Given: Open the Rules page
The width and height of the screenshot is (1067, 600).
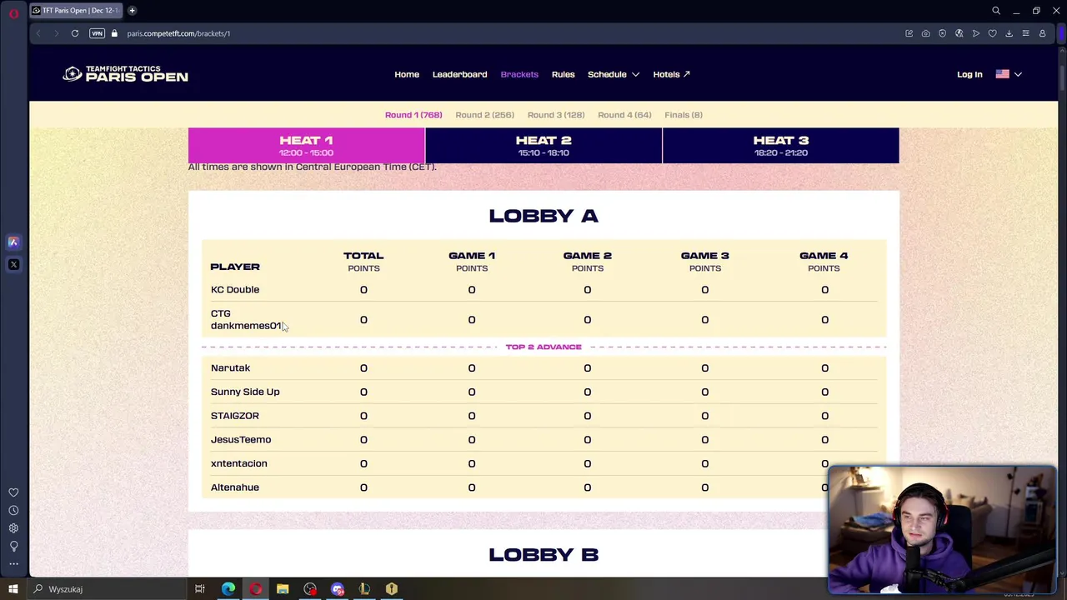Looking at the screenshot, I should click(563, 74).
